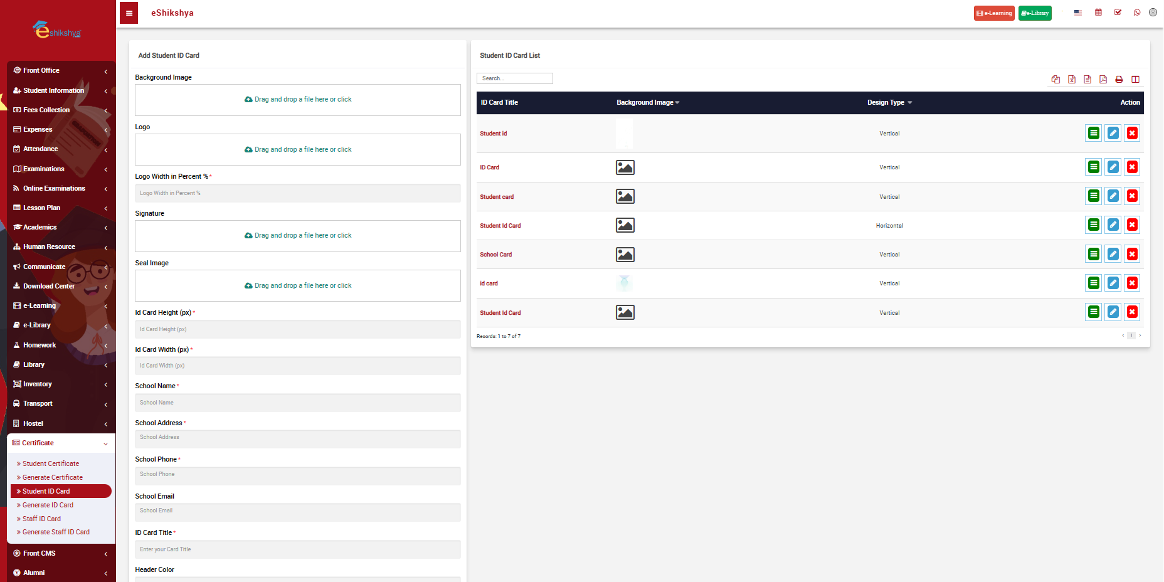Viewport: 1164px width, 582px height.
Task: Delete the Student id card row
Action: point(1132,133)
